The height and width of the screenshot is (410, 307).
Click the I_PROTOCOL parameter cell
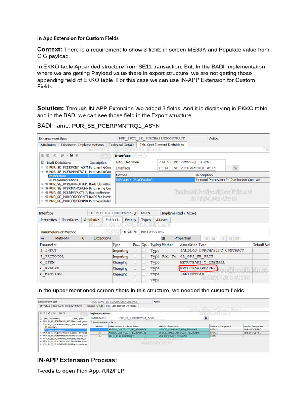point(76,257)
